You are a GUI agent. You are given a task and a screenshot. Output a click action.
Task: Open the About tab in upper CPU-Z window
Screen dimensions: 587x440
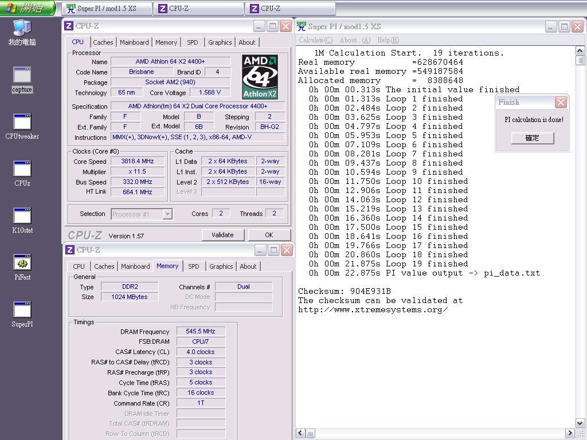tap(247, 42)
